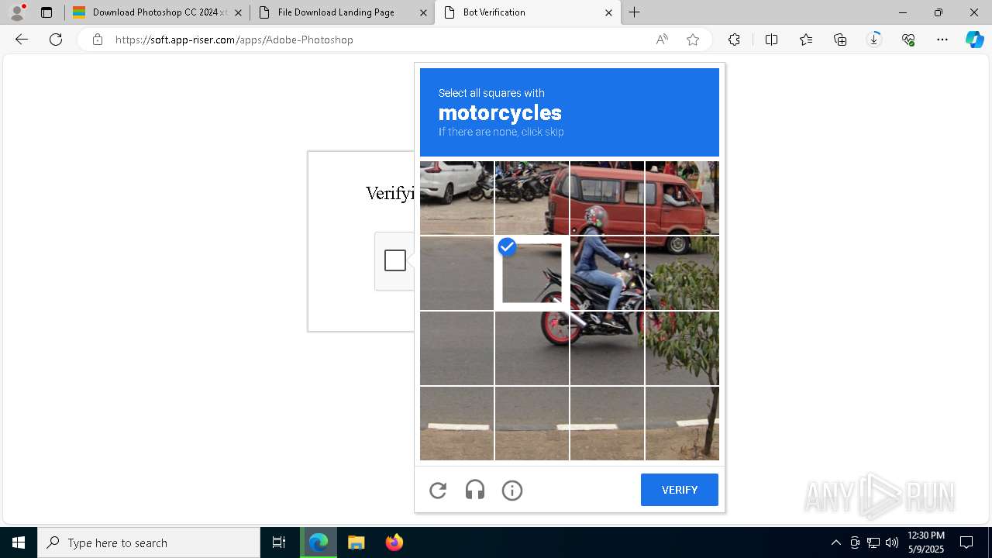Open captcha help info icon

click(512, 490)
